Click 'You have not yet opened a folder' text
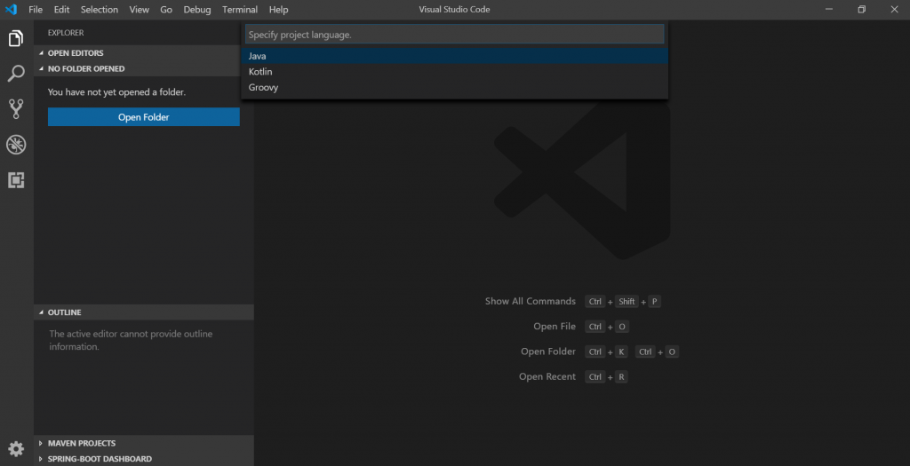Viewport: 910px width, 466px height. click(116, 92)
